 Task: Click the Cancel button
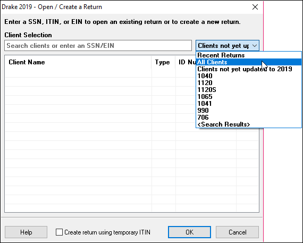(237, 232)
